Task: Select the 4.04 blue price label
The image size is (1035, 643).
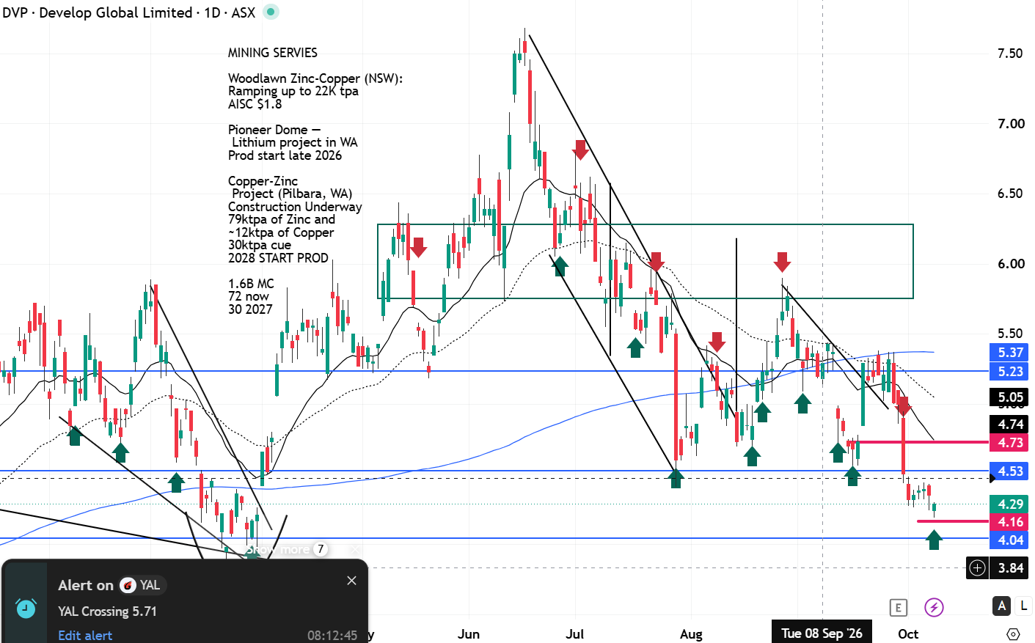Action: pyautogui.click(x=1010, y=540)
